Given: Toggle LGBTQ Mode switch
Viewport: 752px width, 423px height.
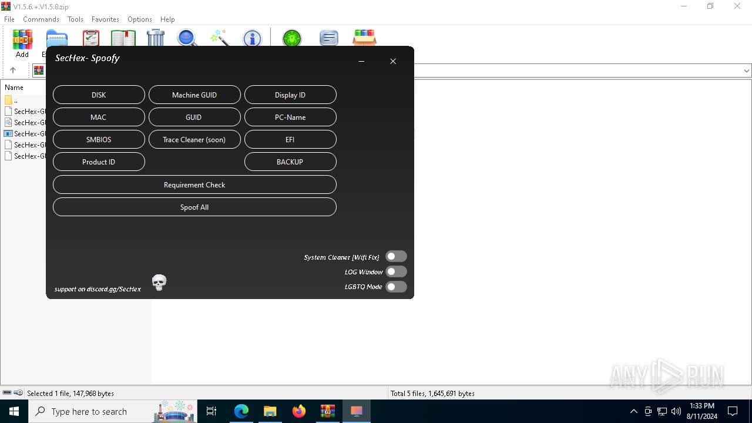Looking at the screenshot, I should (396, 287).
